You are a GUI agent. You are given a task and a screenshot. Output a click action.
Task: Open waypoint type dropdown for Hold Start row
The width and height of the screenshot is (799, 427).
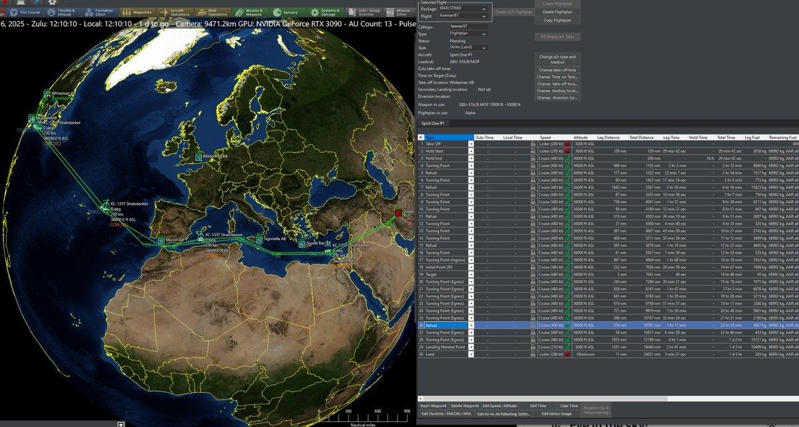click(471, 151)
